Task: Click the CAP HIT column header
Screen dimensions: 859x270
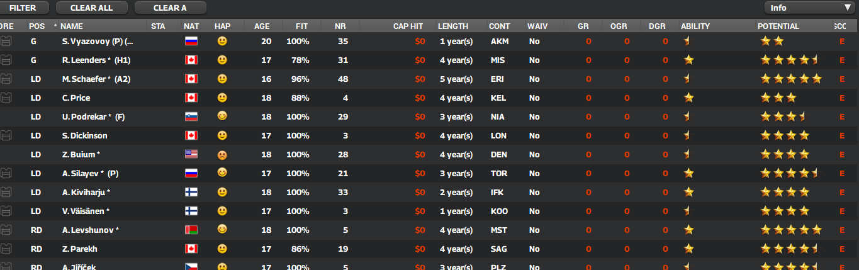Action: (408, 26)
